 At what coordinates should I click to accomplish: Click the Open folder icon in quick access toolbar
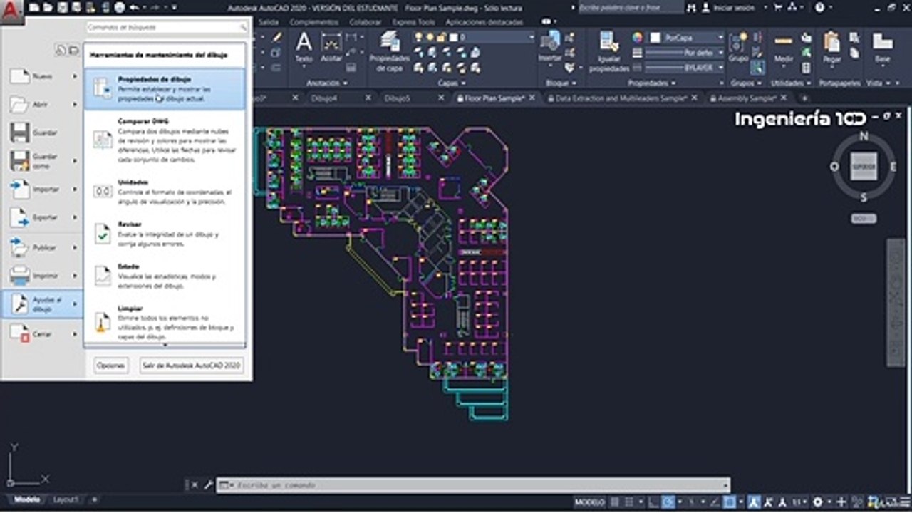46,7
